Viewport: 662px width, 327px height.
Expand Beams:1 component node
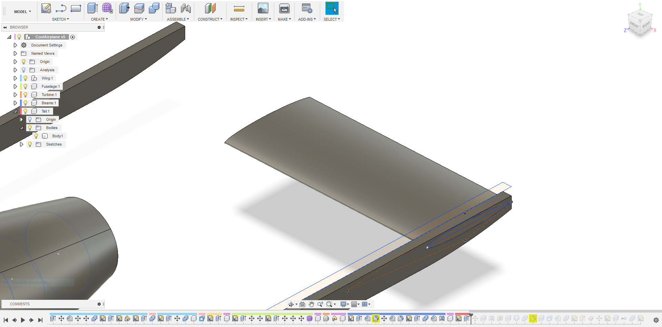tap(15, 103)
